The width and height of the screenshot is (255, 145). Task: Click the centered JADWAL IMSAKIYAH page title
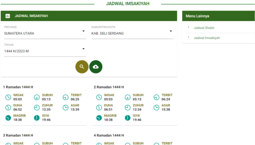pyautogui.click(x=127, y=3)
